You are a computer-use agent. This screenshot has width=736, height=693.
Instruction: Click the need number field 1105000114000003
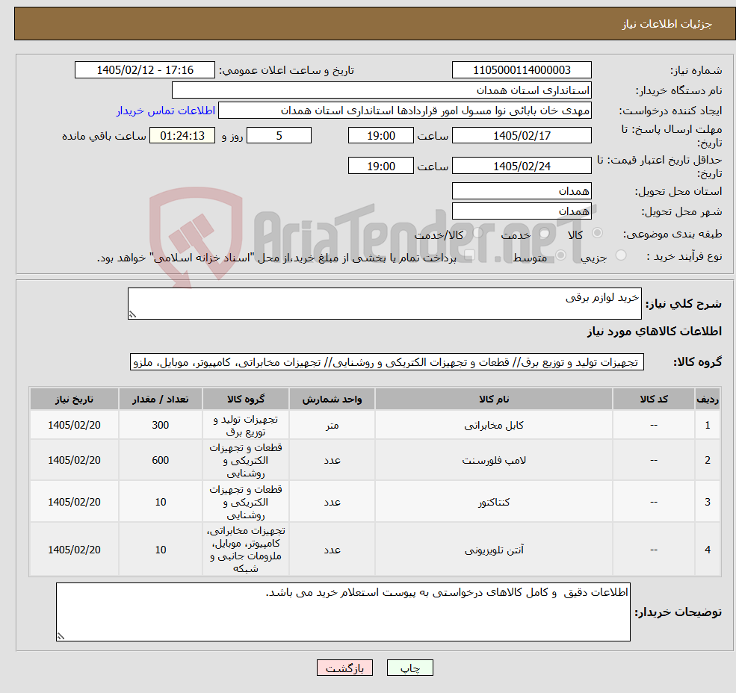[522, 70]
